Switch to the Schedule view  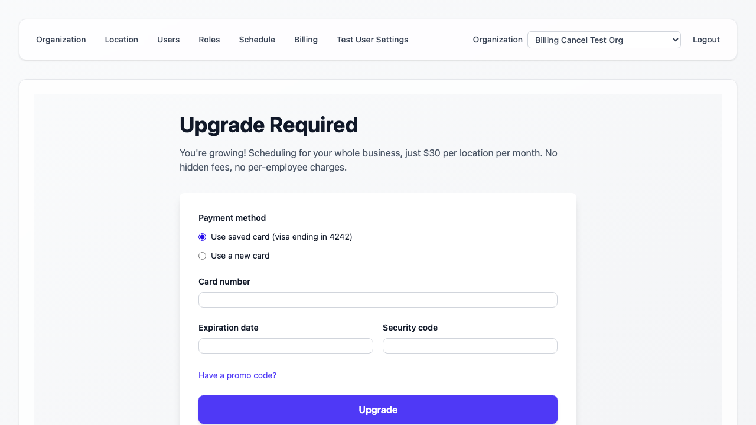[x=257, y=40]
